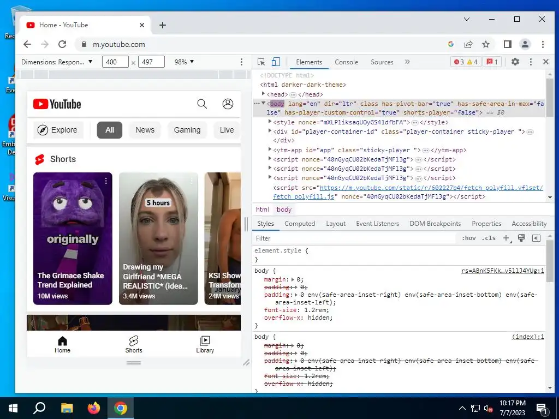Switch to the Sources tab
This screenshot has height=419, width=559.
(382, 62)
